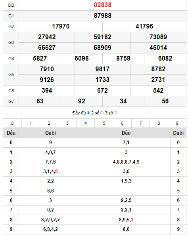Choose digit filter tab 6

(122, 123)
